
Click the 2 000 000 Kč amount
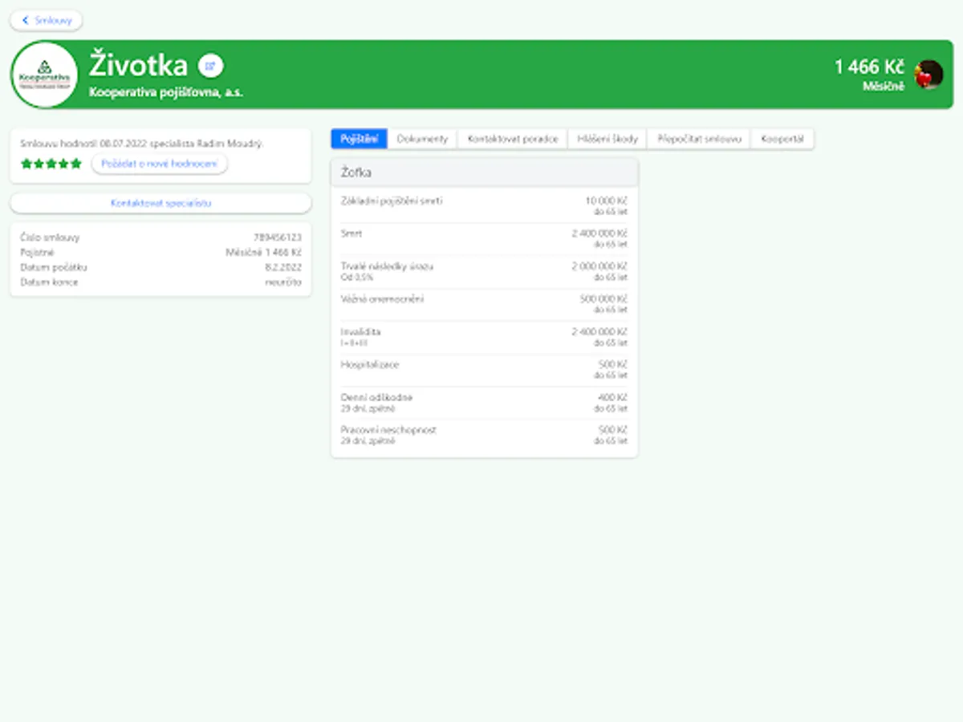(x=599, y=266)
